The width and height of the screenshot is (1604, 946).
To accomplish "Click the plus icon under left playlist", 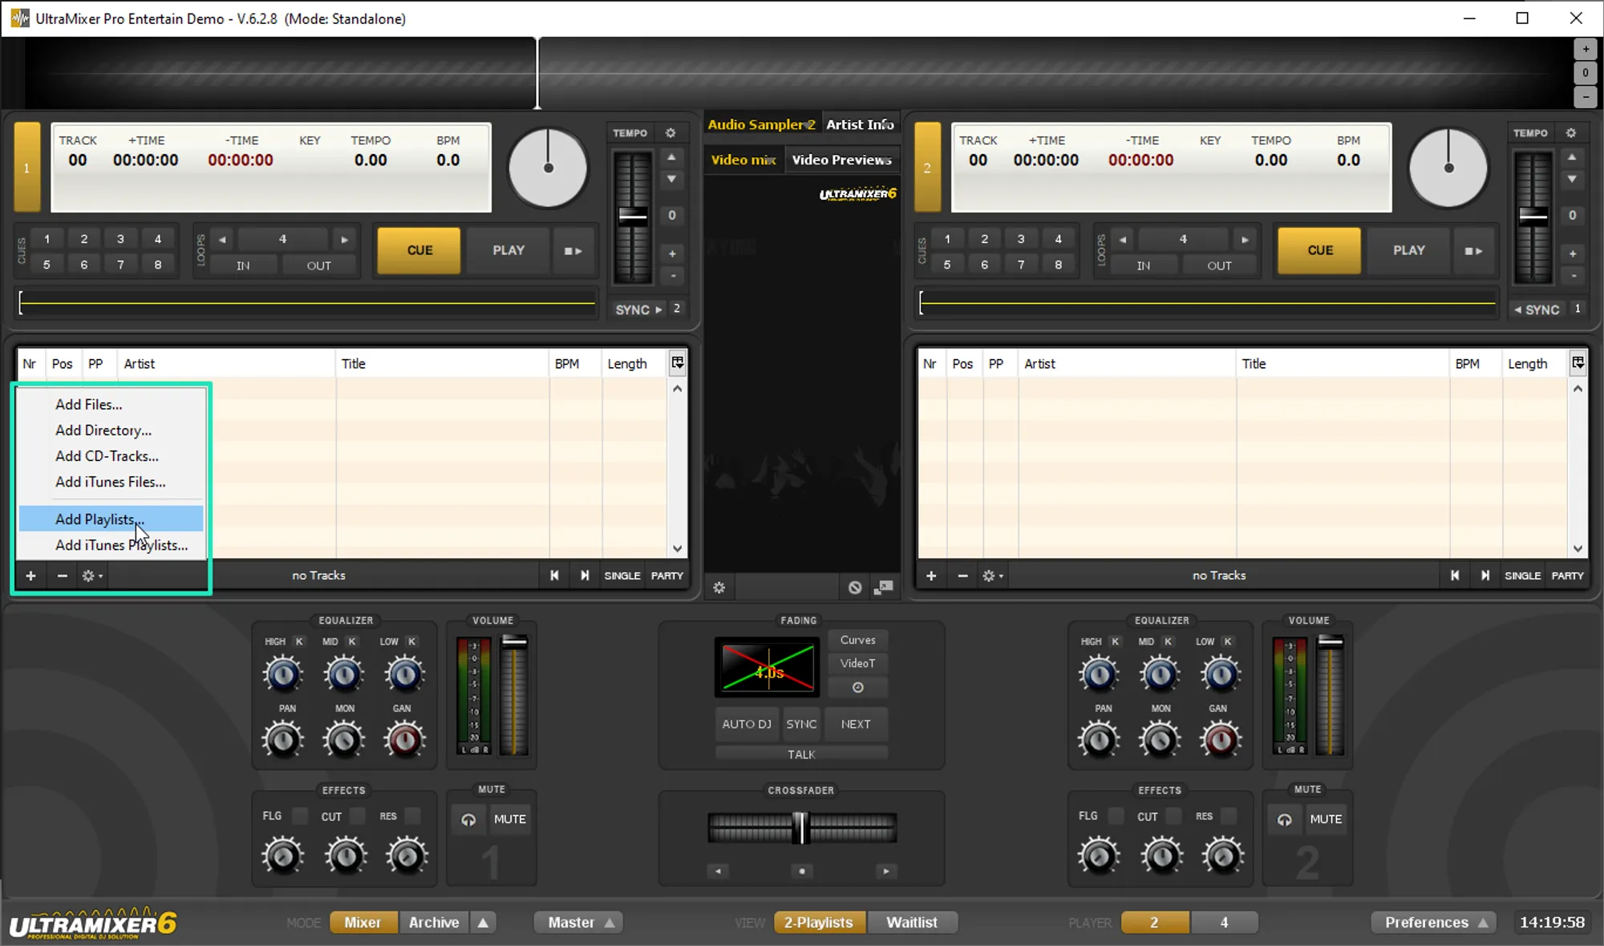I will (x=30, y=576).
